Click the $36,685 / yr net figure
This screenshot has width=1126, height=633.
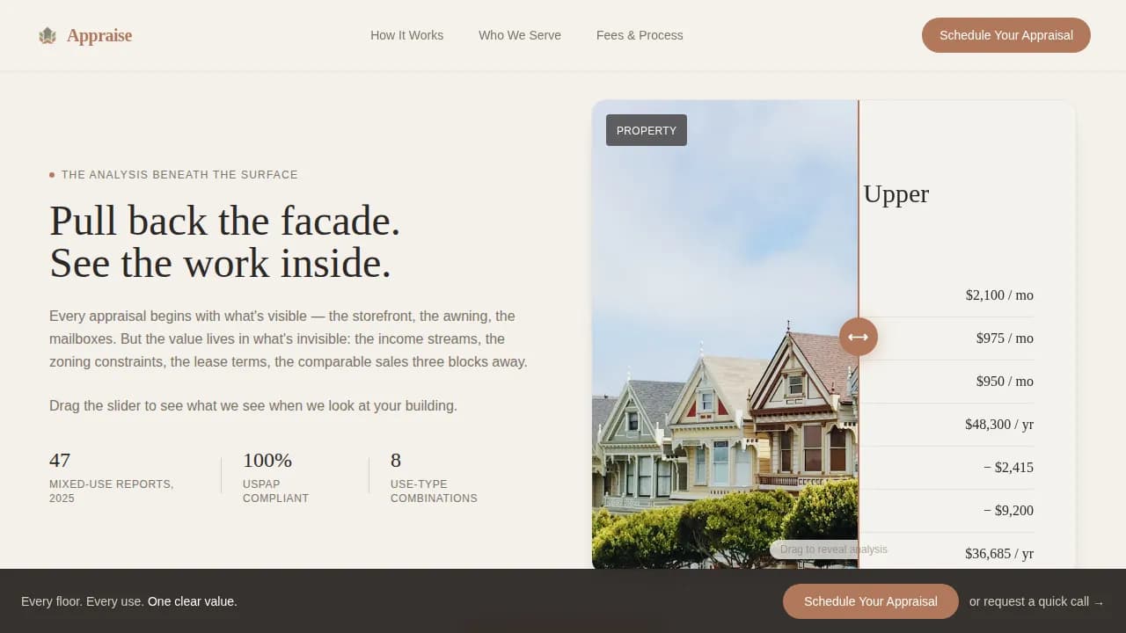[x=999, y=553]
